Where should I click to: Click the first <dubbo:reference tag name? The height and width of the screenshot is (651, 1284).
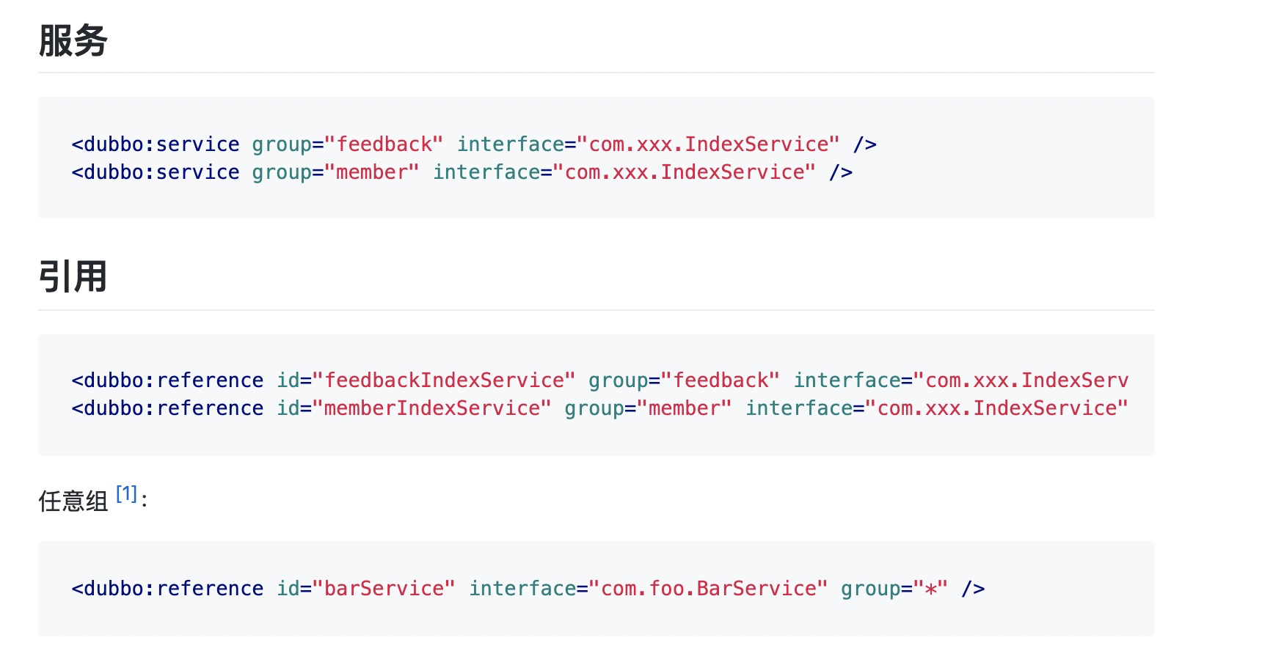point(167,380)
